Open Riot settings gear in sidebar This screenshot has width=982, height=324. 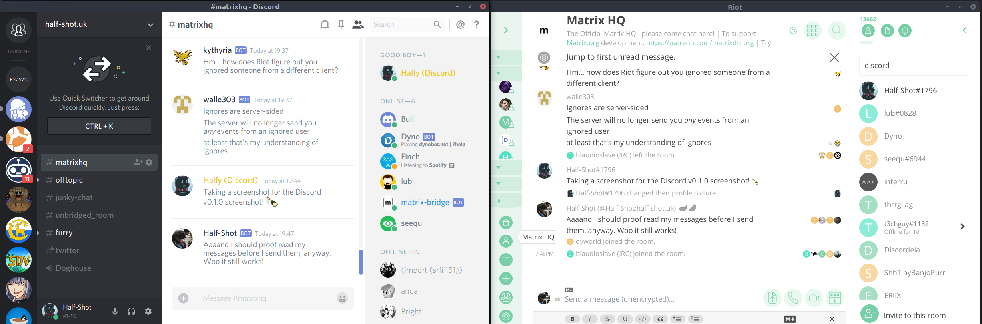pos(506,316)
